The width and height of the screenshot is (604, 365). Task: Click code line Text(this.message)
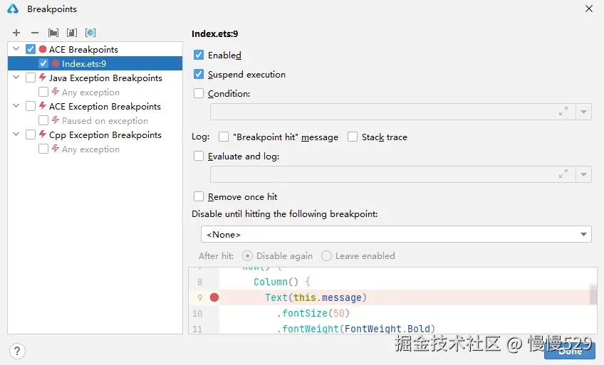(316, 297)
